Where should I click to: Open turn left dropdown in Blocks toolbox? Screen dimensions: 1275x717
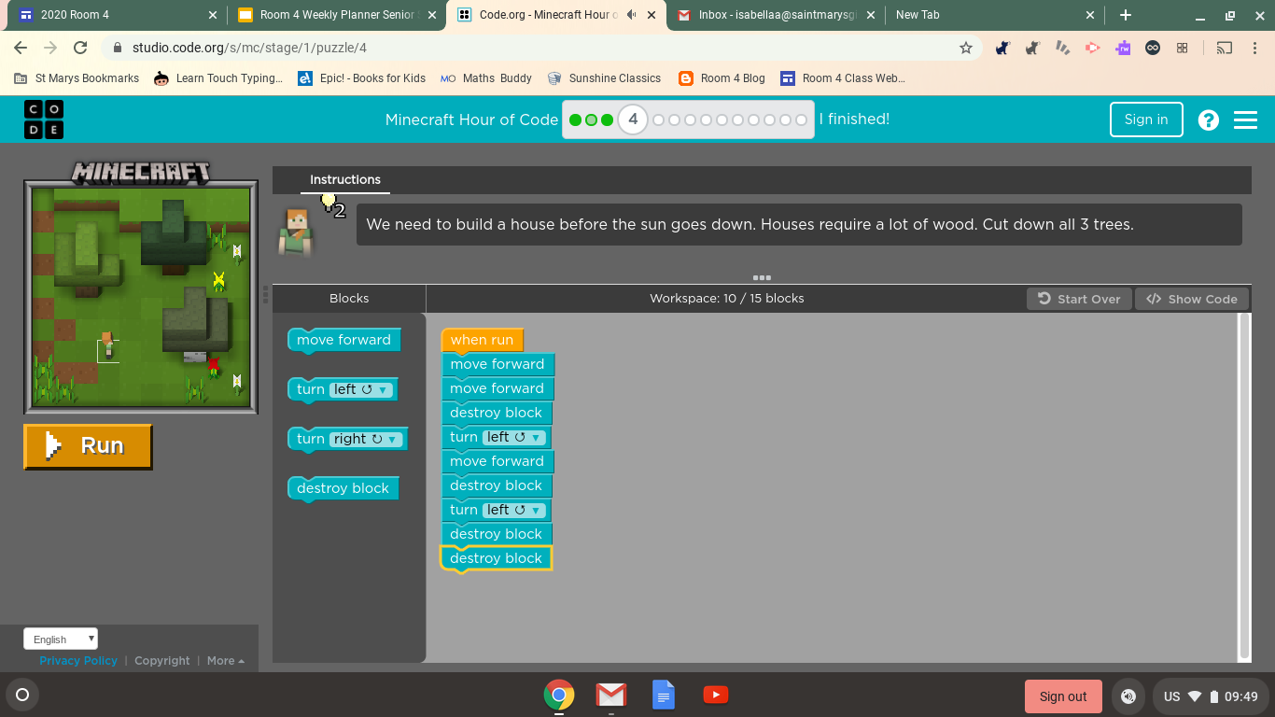click(362, 389)
